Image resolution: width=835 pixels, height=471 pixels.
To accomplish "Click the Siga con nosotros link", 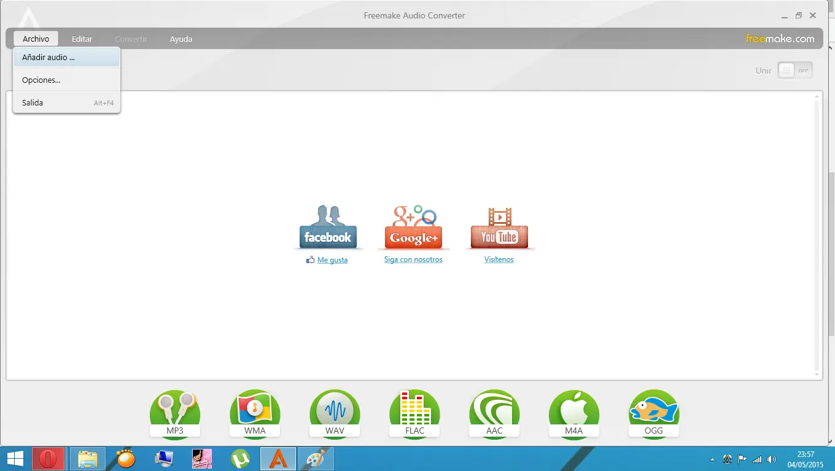I will point(413,259).
